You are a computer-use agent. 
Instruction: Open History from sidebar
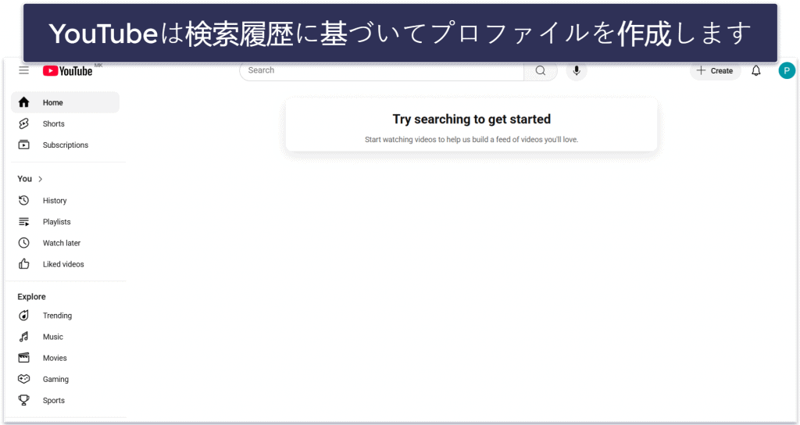click(66, 201)
